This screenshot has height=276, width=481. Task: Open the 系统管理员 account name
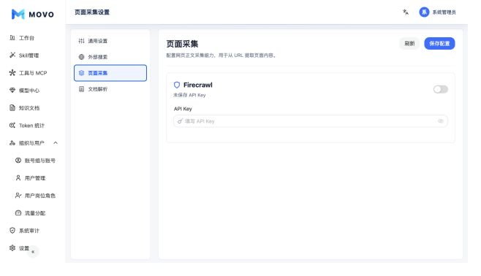(444, 12)
